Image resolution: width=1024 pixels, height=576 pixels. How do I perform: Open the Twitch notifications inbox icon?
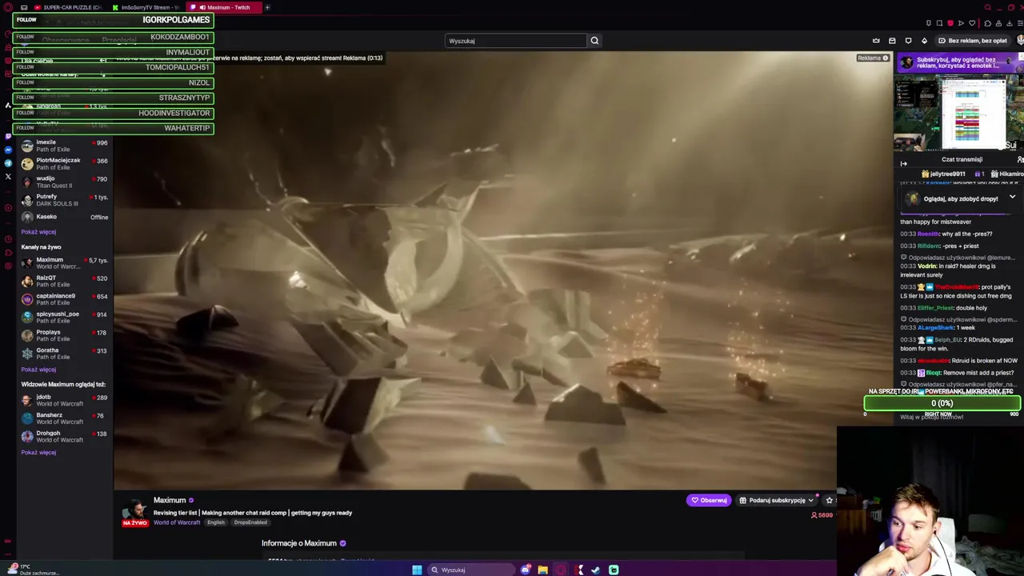click(892, 41)
